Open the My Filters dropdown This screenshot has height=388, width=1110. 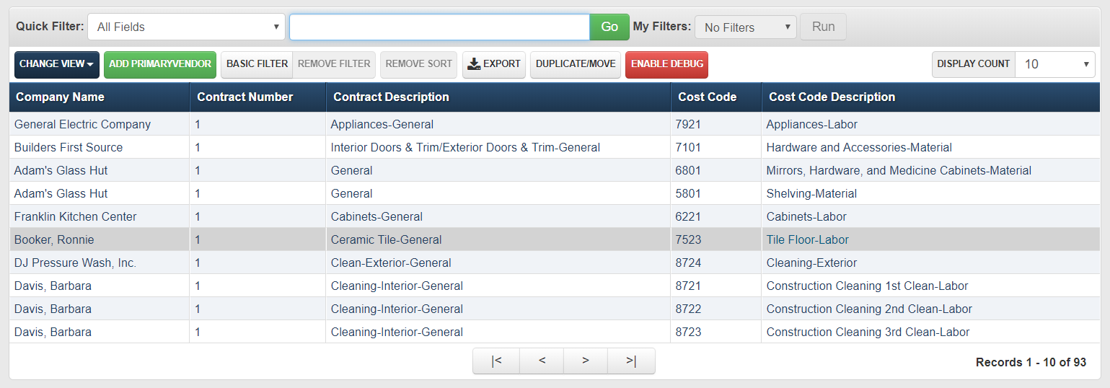[x=745, y=27]
